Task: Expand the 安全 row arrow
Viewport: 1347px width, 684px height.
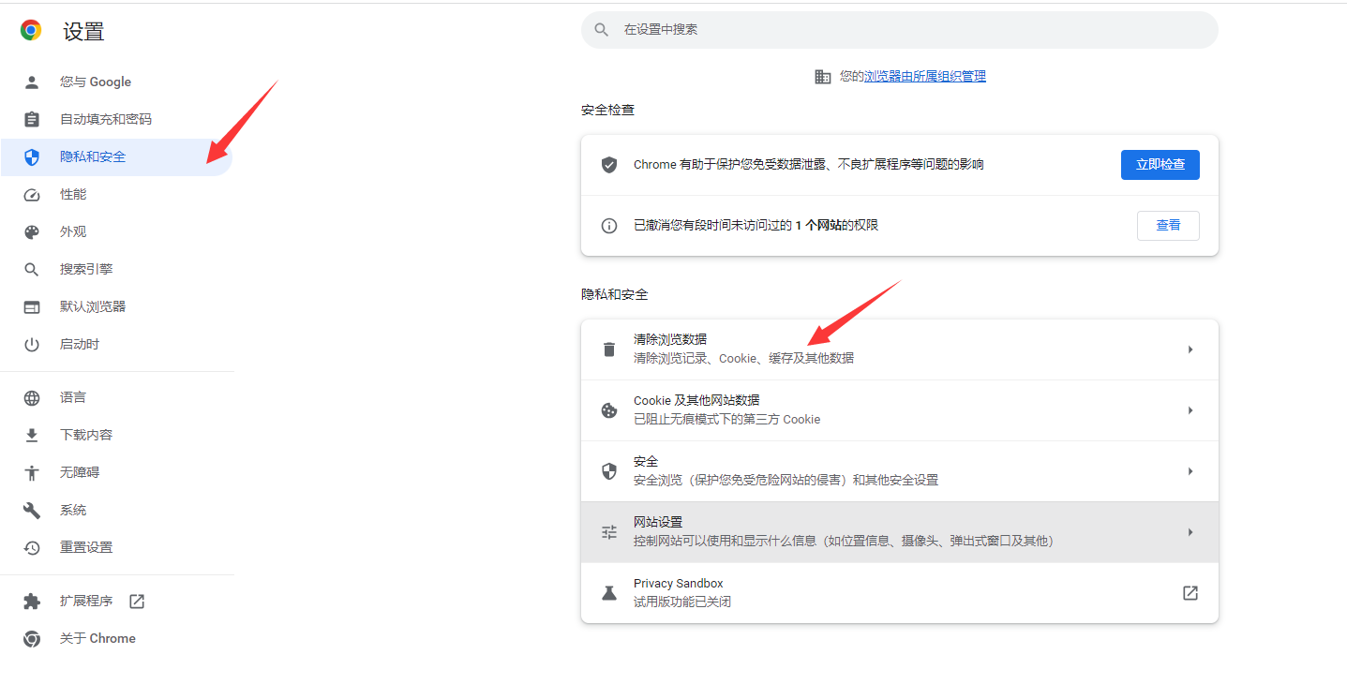Action: 1190,471
